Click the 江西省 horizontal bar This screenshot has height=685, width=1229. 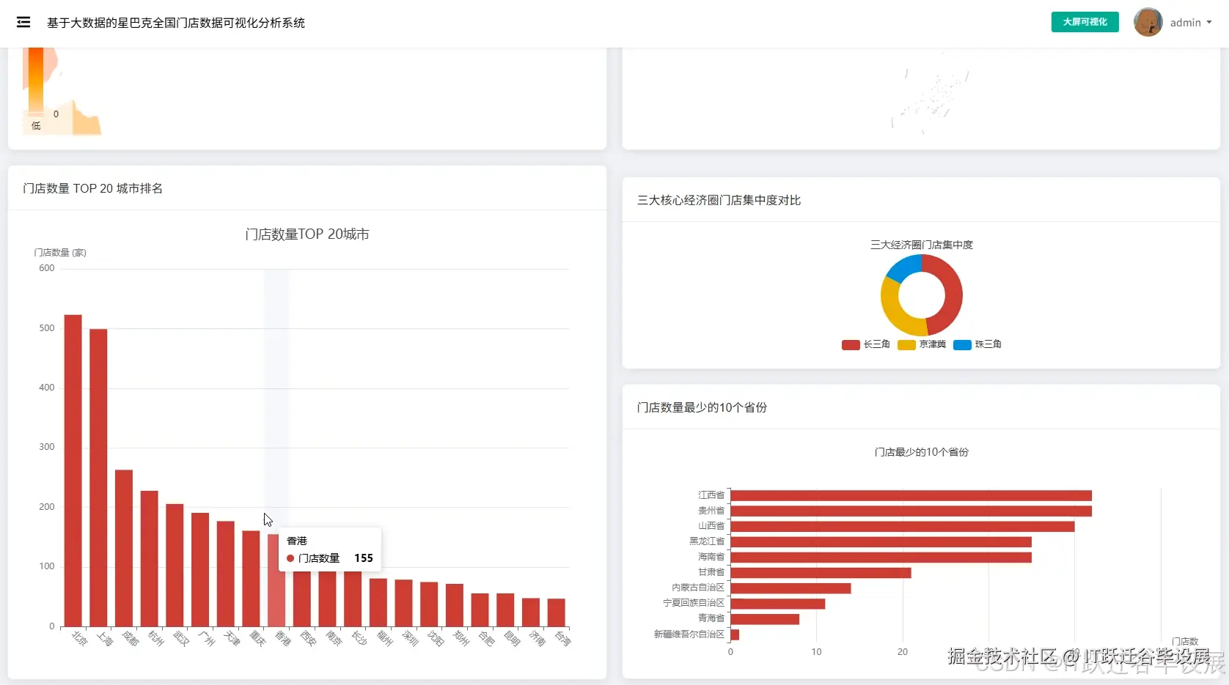[x=911, y=495]
